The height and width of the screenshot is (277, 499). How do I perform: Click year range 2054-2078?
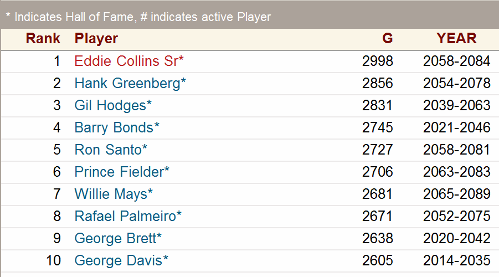457,83
